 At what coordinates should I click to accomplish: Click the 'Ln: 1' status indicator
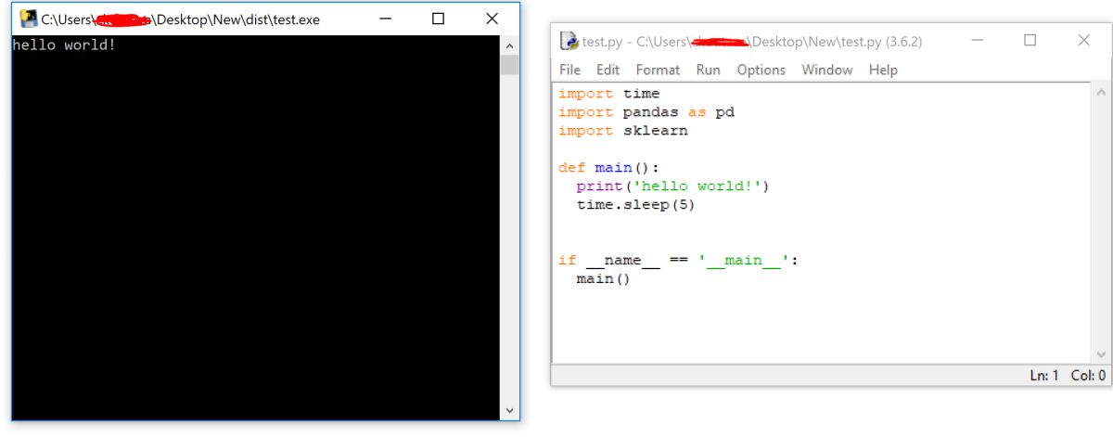tap(1044, 376)
